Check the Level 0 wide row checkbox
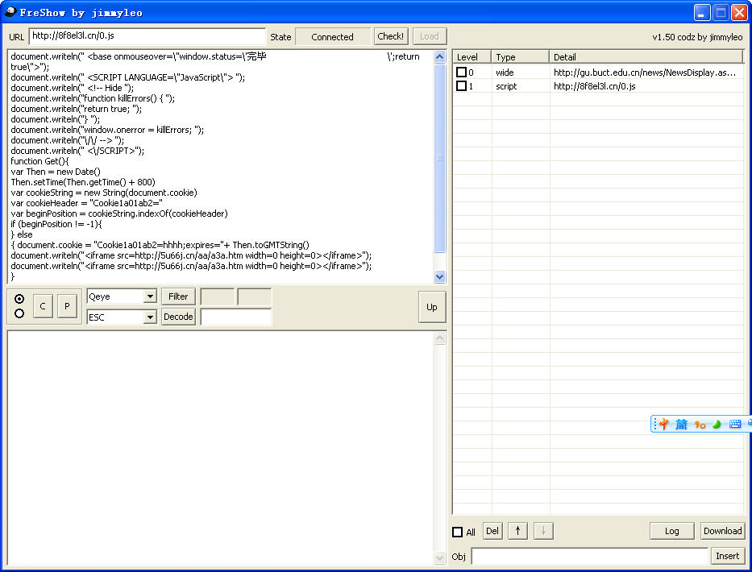This screenshot has width=752, height=572. tap(461, 73)
